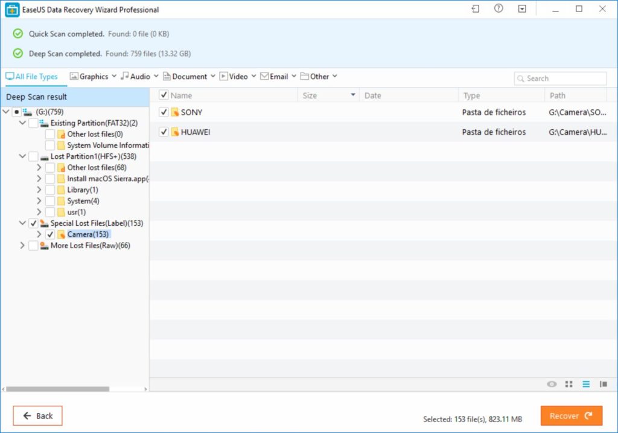The height and width of the screenshot is (433, 618).
Task: Click the Other lost files(68) folder icon
Action: click(x=61, y=168)
